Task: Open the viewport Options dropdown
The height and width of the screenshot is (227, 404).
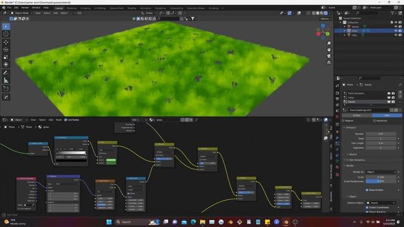Action: 326,19
